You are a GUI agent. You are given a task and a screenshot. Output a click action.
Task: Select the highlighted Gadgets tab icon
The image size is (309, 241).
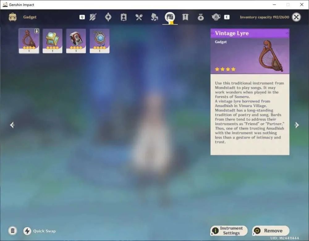tap(170, 17)
